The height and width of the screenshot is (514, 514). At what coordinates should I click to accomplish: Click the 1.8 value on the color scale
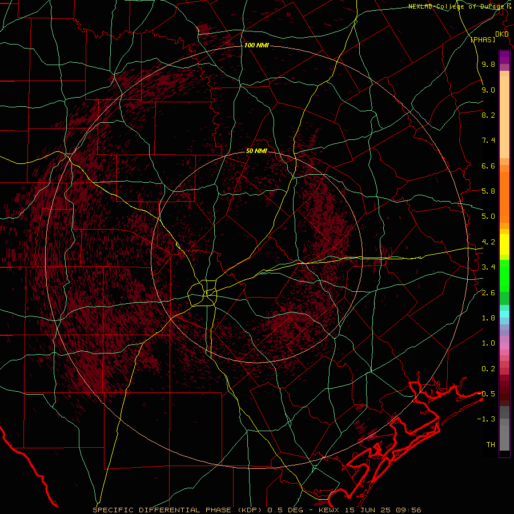(x=488, y=318)
